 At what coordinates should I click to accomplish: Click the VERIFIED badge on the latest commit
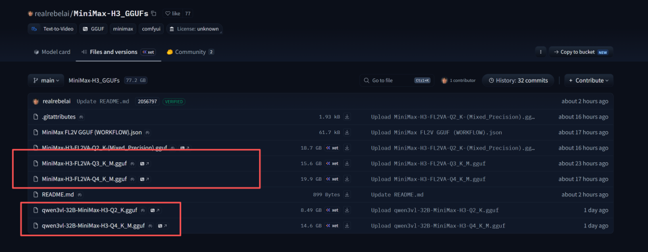(x=174, y=101)
